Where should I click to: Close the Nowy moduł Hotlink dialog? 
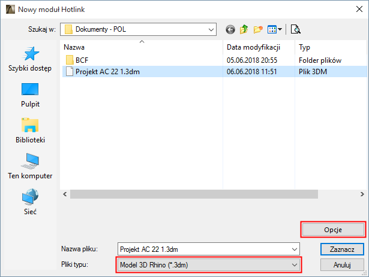[x=359, y=9]
